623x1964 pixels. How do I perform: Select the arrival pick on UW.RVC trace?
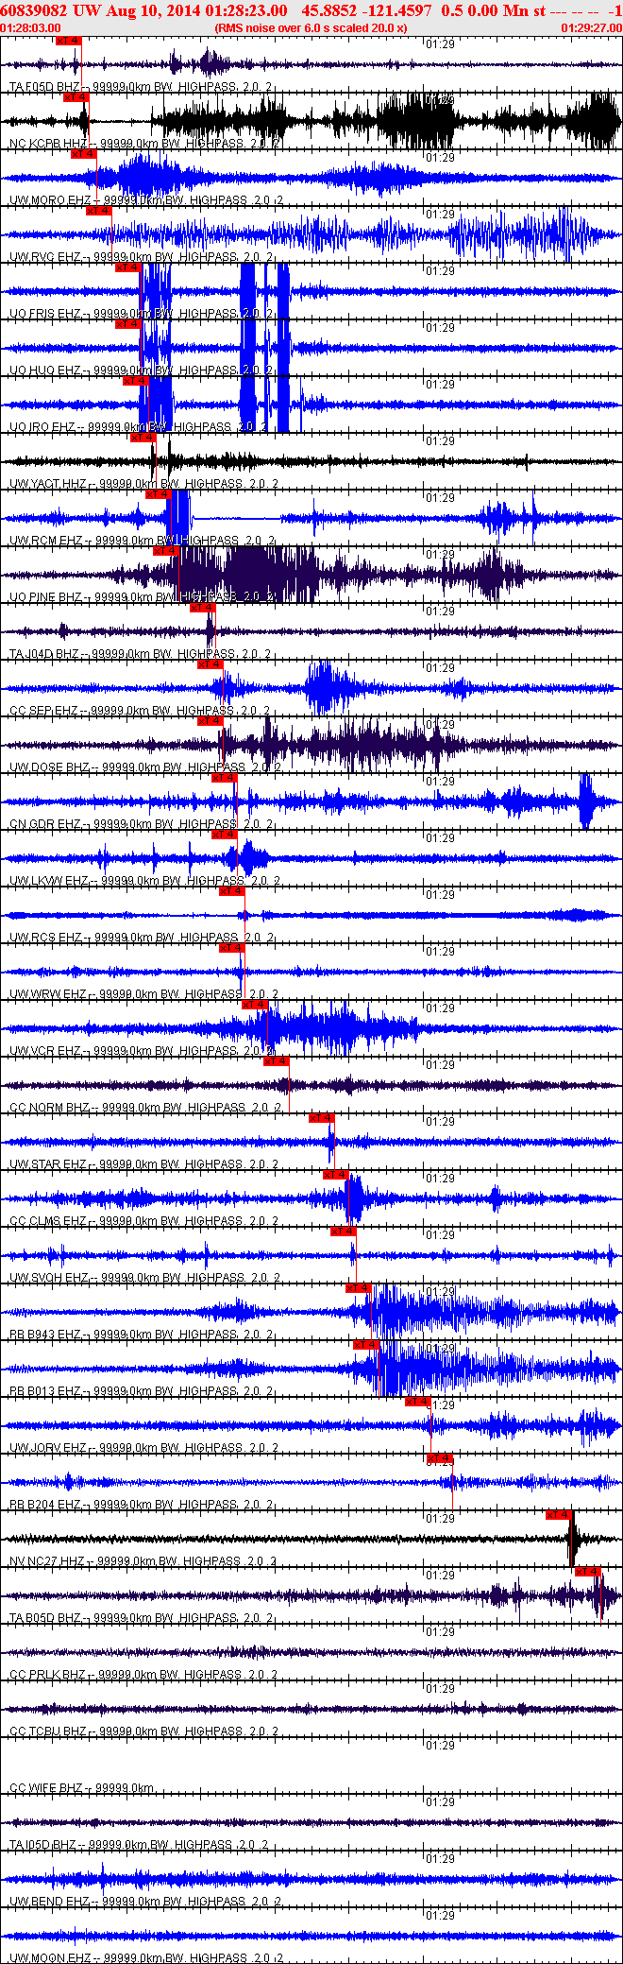pos(99,211)
